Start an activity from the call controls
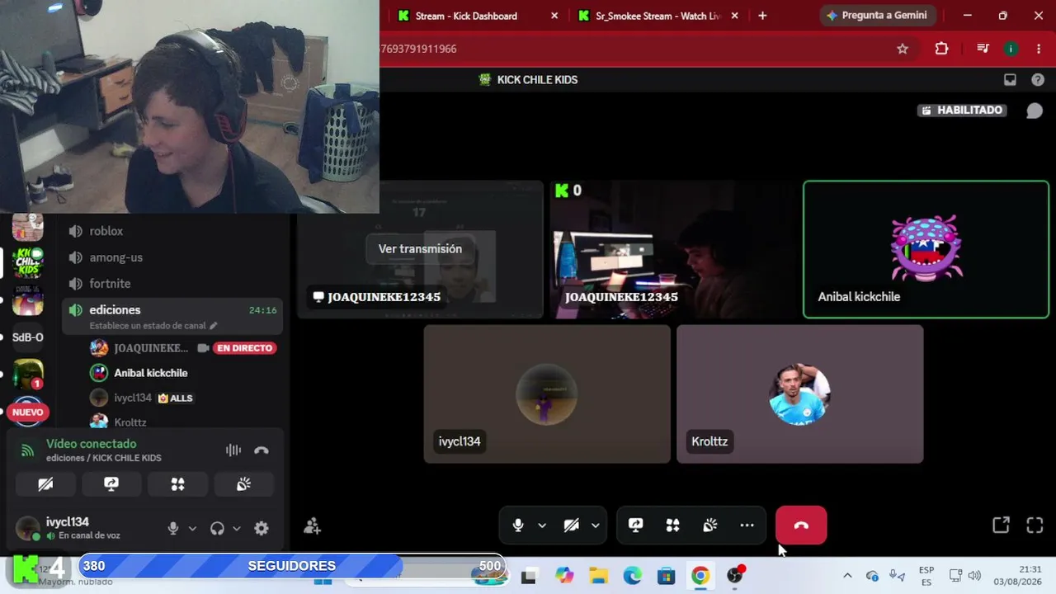This screenshot has height=594, width=1056. [x=672, y=526]
